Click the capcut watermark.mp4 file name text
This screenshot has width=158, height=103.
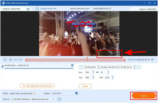[x=80, y=9]
